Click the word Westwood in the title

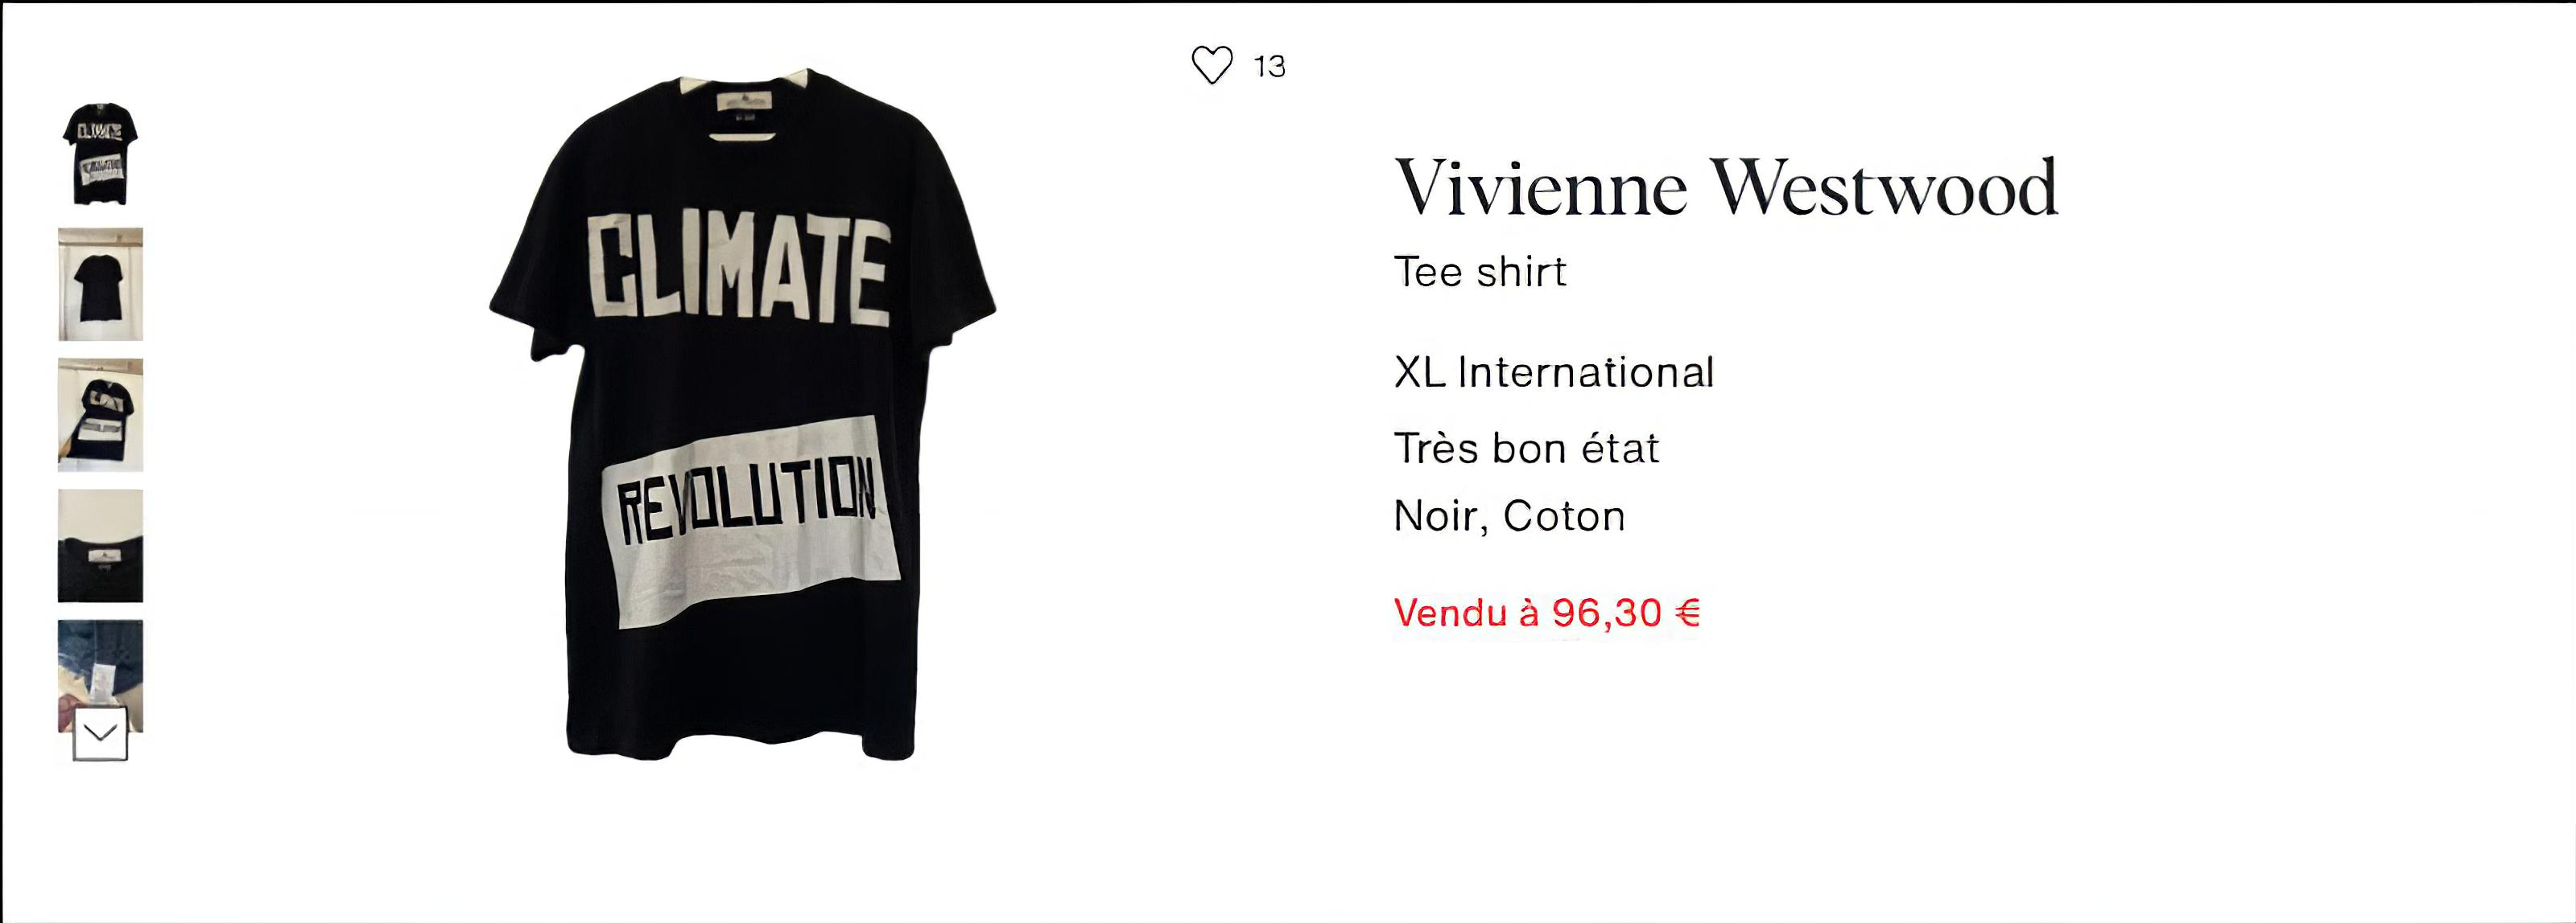pos(1884,188)
